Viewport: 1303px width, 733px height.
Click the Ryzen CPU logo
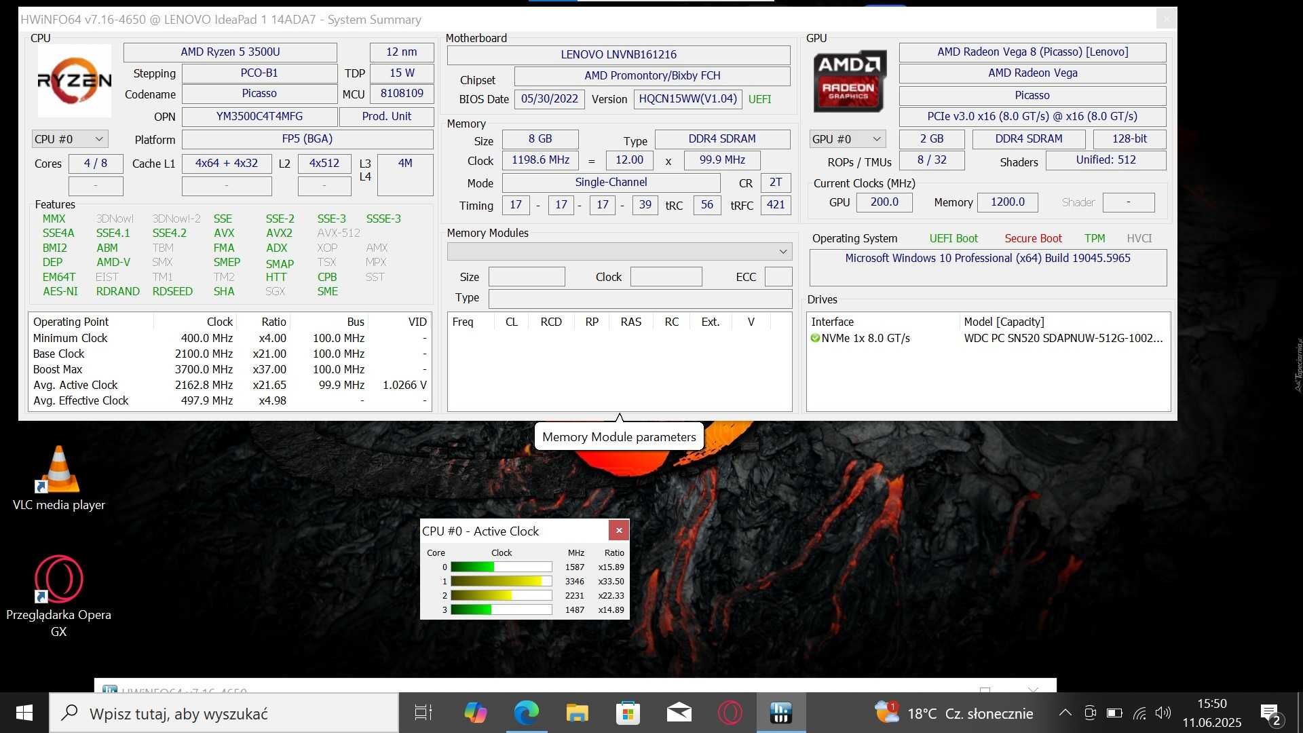click(x=75, y=81)
